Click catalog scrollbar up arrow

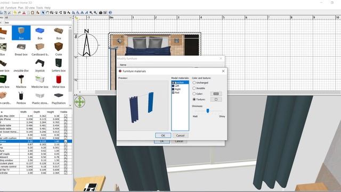point(70,27)
